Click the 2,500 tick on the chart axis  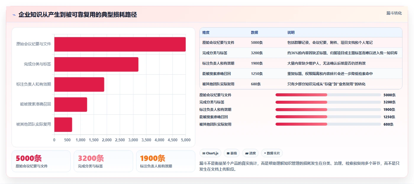[x=120, y=140]
